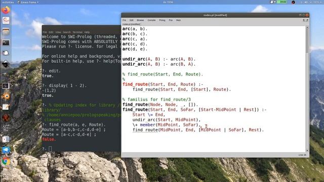The image size is (324, 182).
Task: Click red 'false.' output in terminal
Action: click(x=49, y=140)
